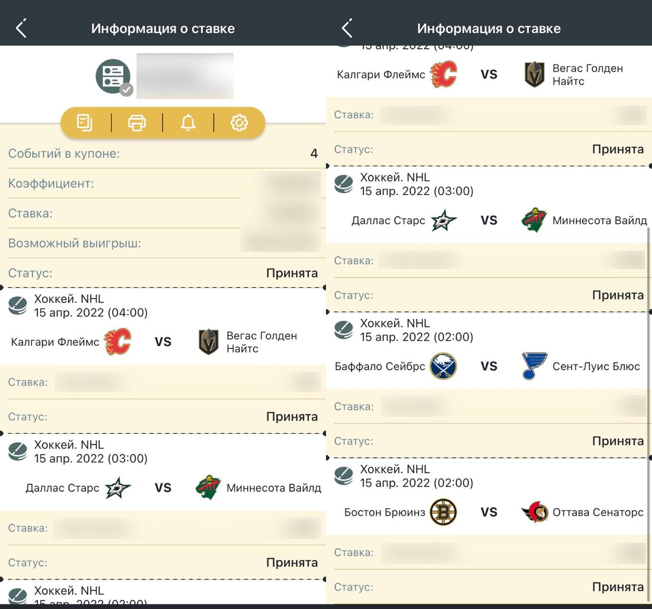This screenshot has height=609, width=652.
Task: Select 'Вегас Голден Найтс' name in left panel
Action: (262, 342)
